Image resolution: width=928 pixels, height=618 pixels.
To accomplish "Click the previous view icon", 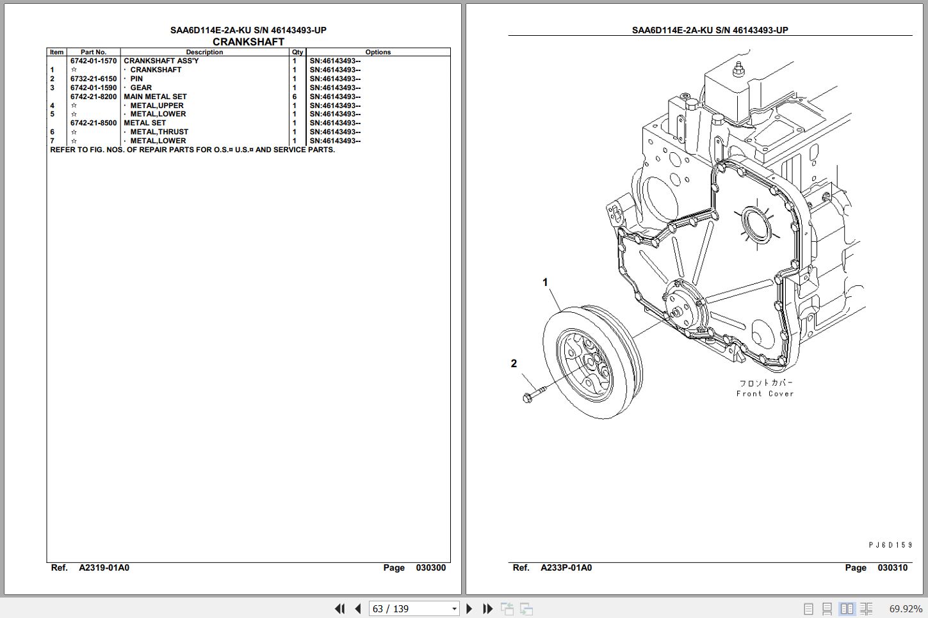I will tap(507, 608).
